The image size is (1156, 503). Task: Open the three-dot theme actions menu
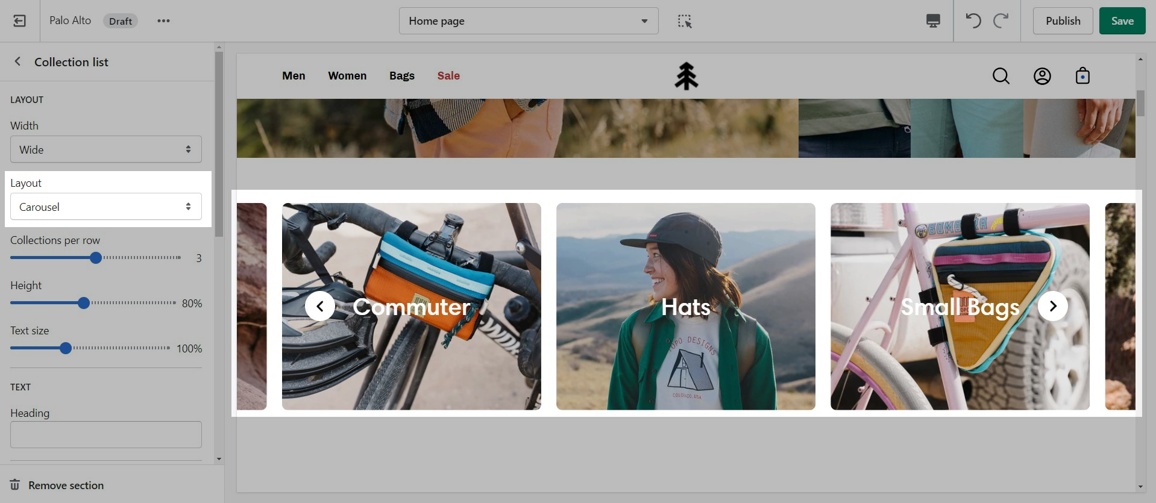[163, 21]
